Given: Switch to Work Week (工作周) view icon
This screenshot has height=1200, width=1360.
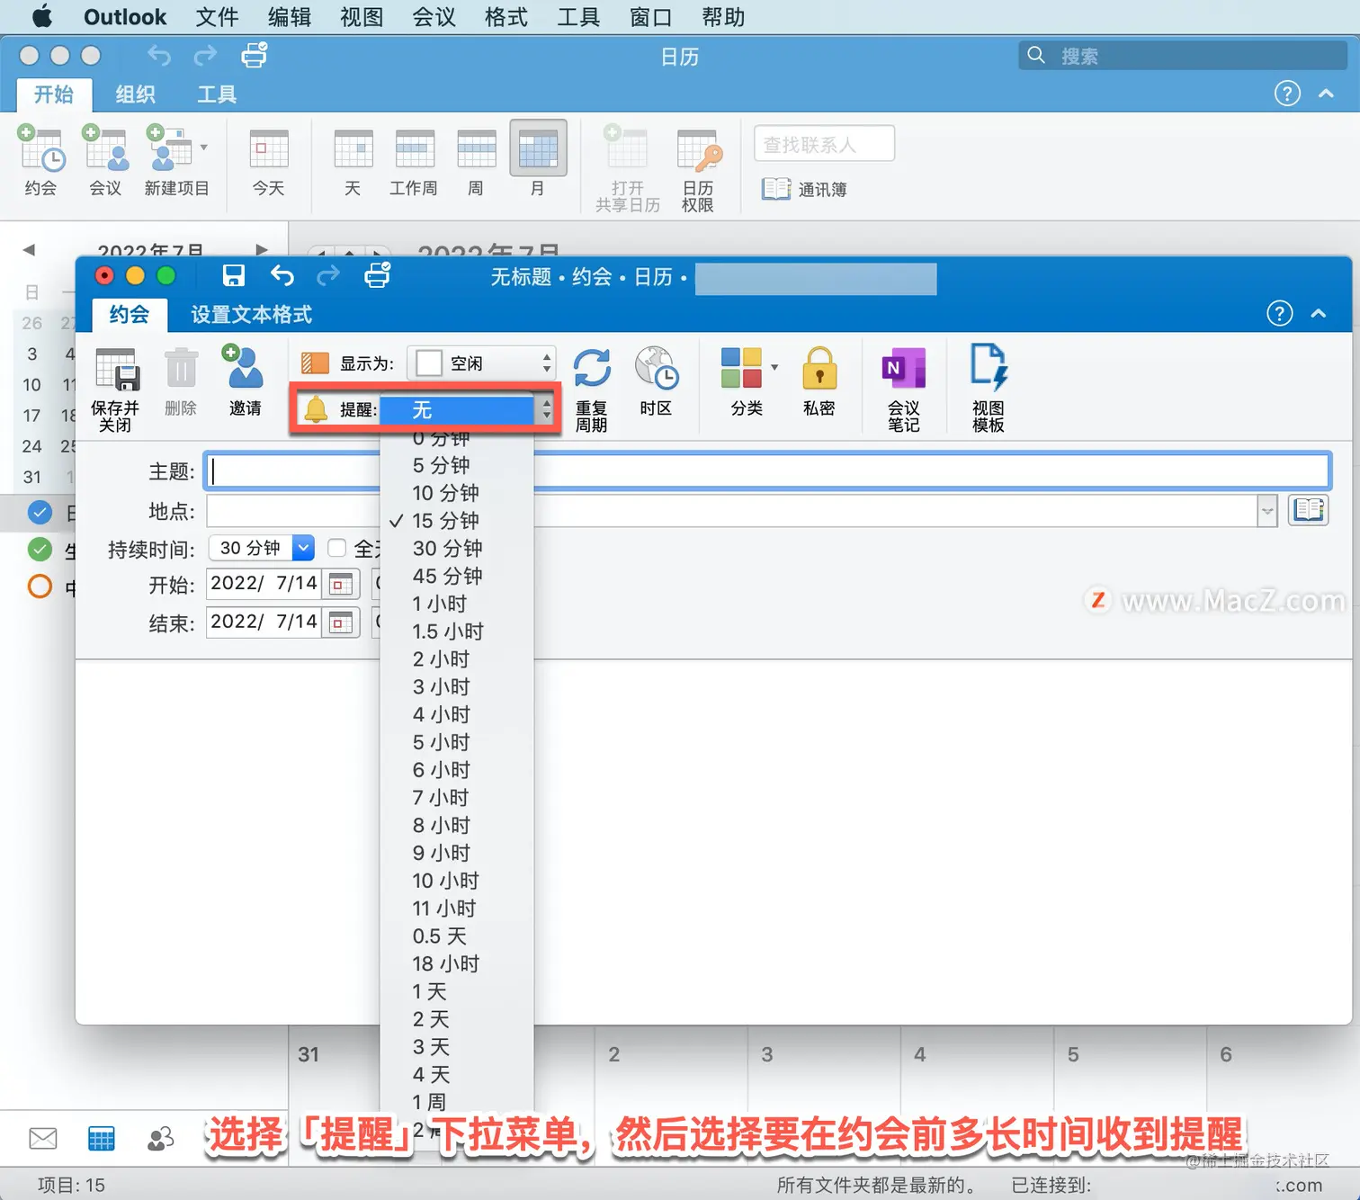Looking at the screenshot, I should tap(415, 149).
